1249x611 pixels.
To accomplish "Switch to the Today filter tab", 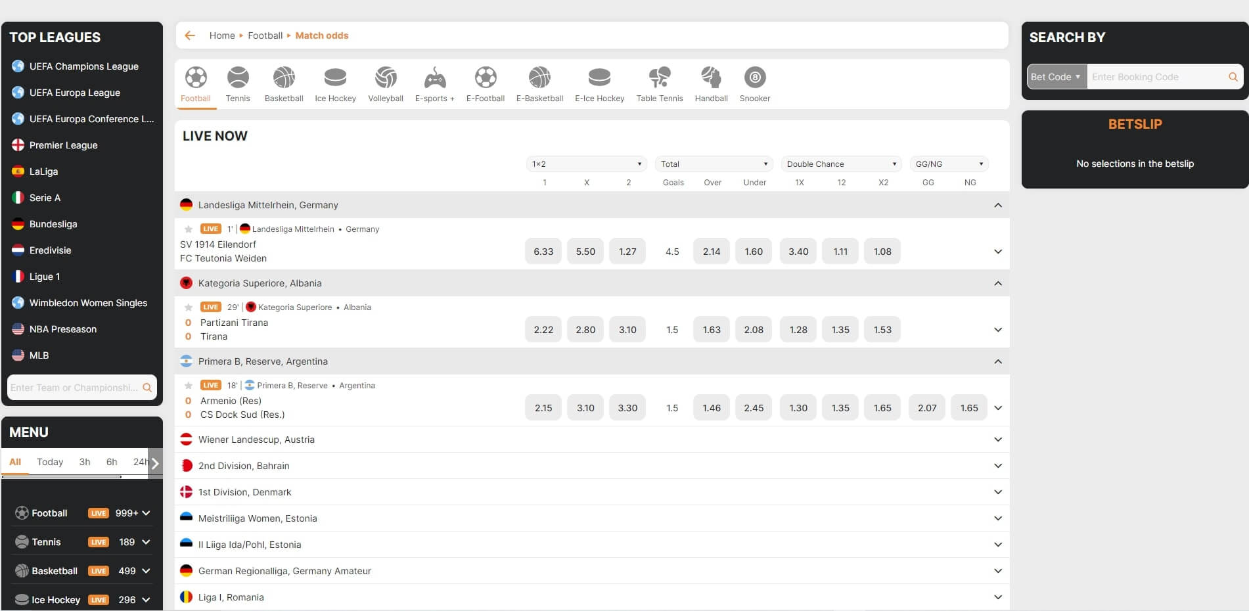I will pos(49,462).
